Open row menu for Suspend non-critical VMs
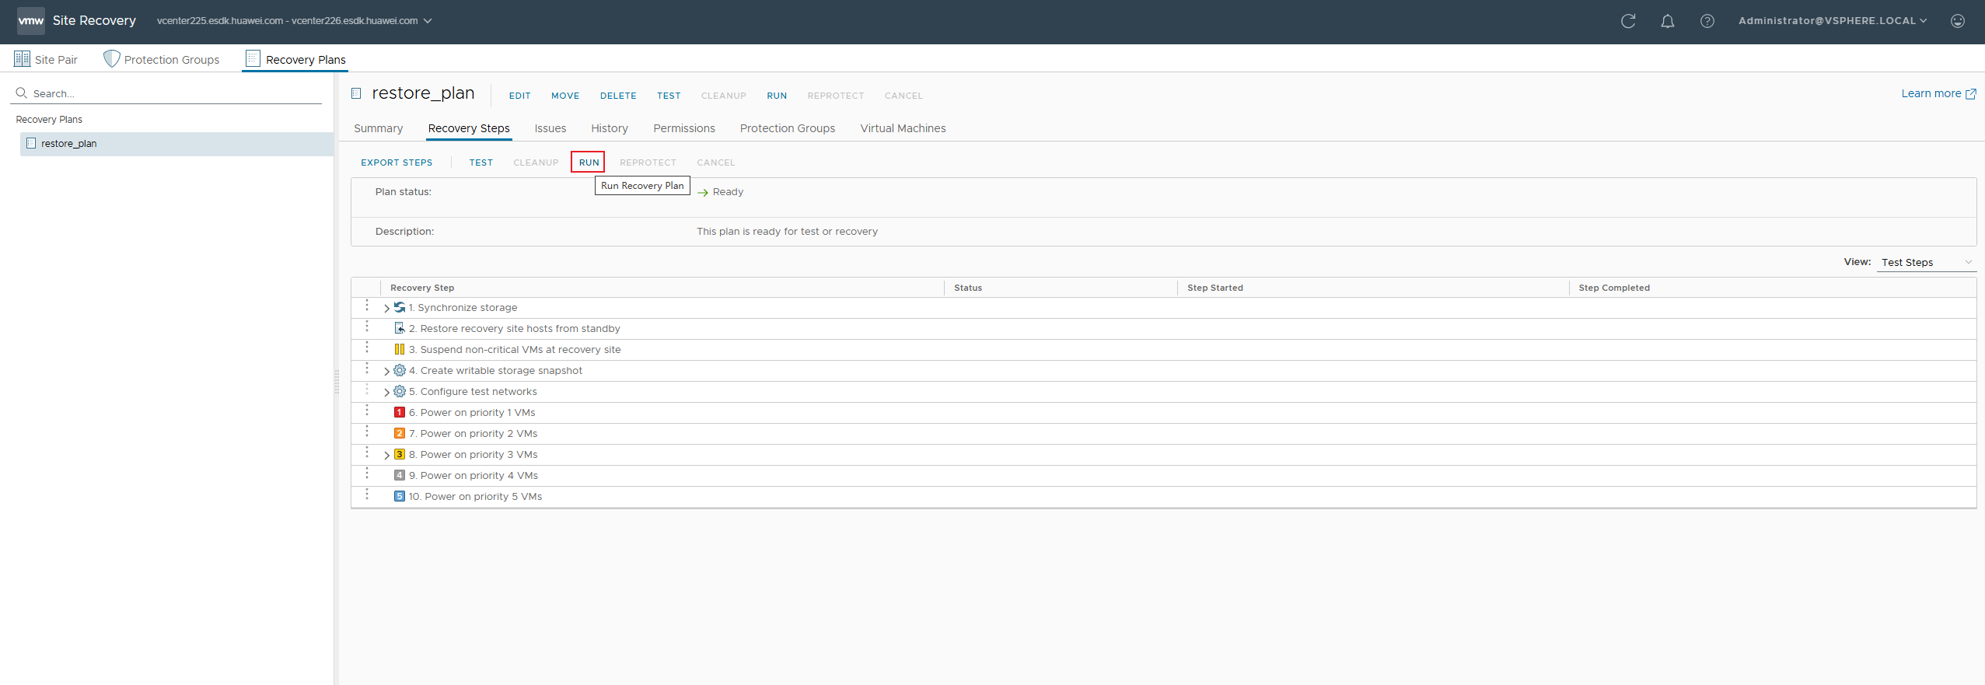1985x685 pixels. coord(367,348)
